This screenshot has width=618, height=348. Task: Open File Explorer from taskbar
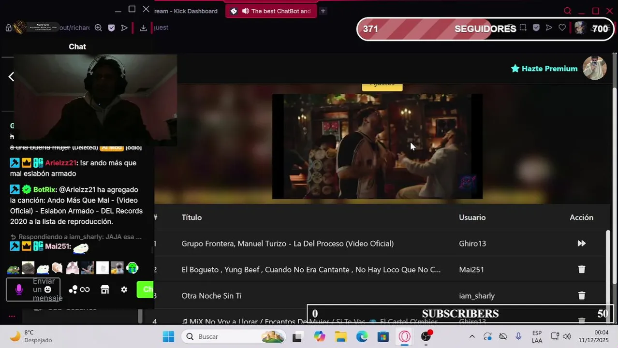[x=341, y=336]
